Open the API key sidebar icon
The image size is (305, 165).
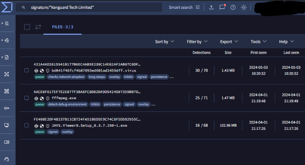7,108
